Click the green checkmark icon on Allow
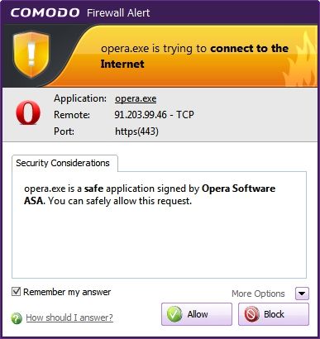Screen dimensions: 320x339 (x=174, y=314)
